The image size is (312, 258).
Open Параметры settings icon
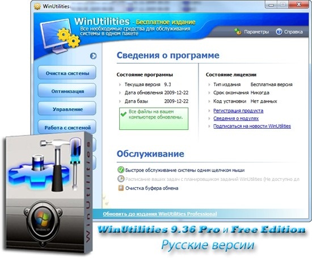238,32
